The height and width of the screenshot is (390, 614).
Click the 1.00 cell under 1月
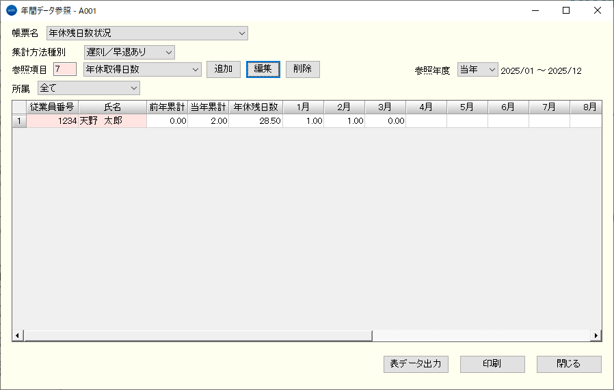tap(303, 121)
